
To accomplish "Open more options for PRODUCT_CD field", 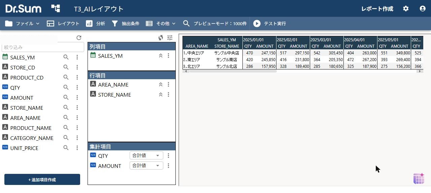I will [x=77, y=78].
